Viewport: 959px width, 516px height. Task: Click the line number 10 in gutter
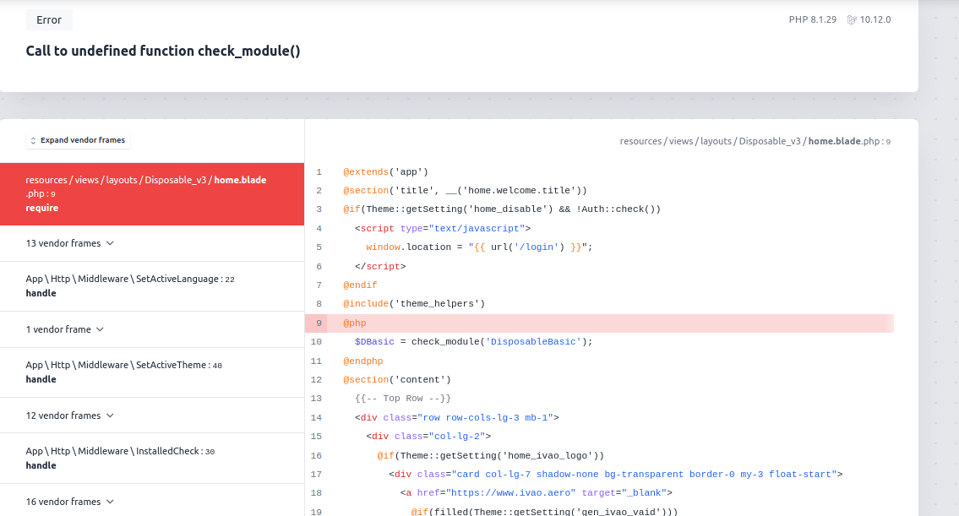pos(316,342)
